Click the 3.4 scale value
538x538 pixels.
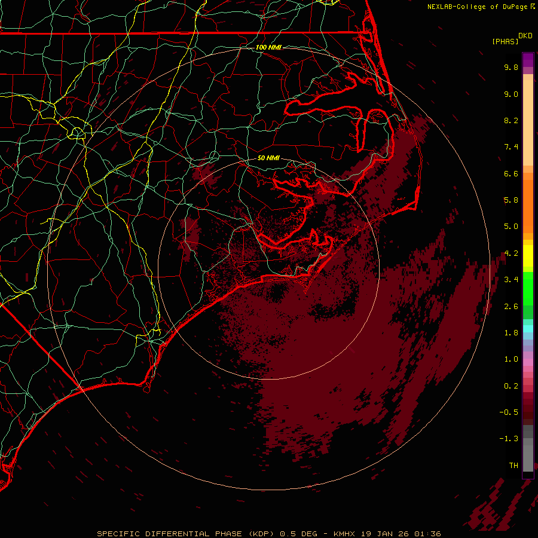click(x=511, y=280)
